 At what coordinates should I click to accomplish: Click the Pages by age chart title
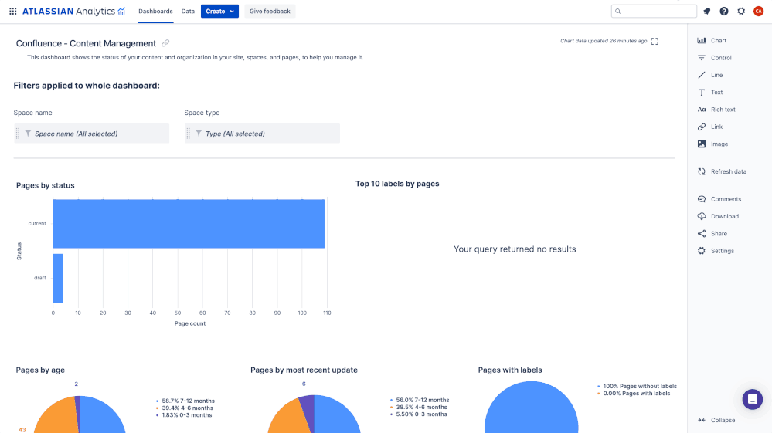pos(40,370)
